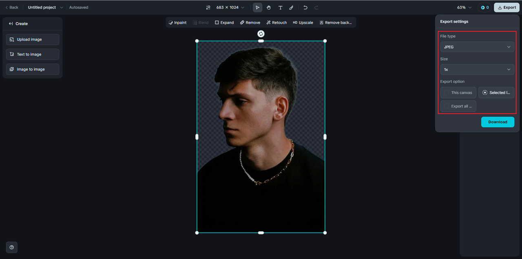This screenshot has height=259, width=522.
Task: Click the top-left corner selection handle
Action: point(197,41)
